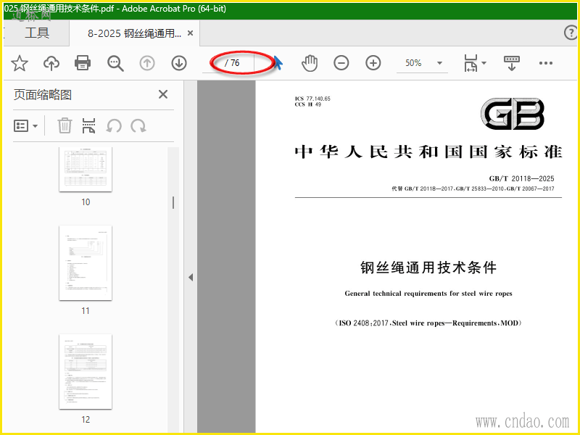The image size is (580, 435).
Task: Click page label 12 under thumbnail
Action: tap(86, 420)
